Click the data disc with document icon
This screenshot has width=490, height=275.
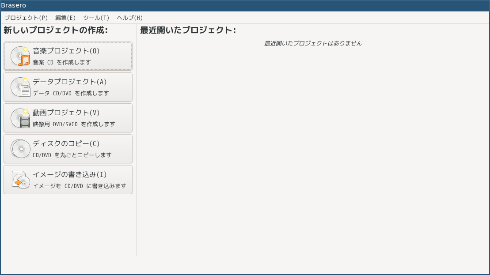click(20, 87)
